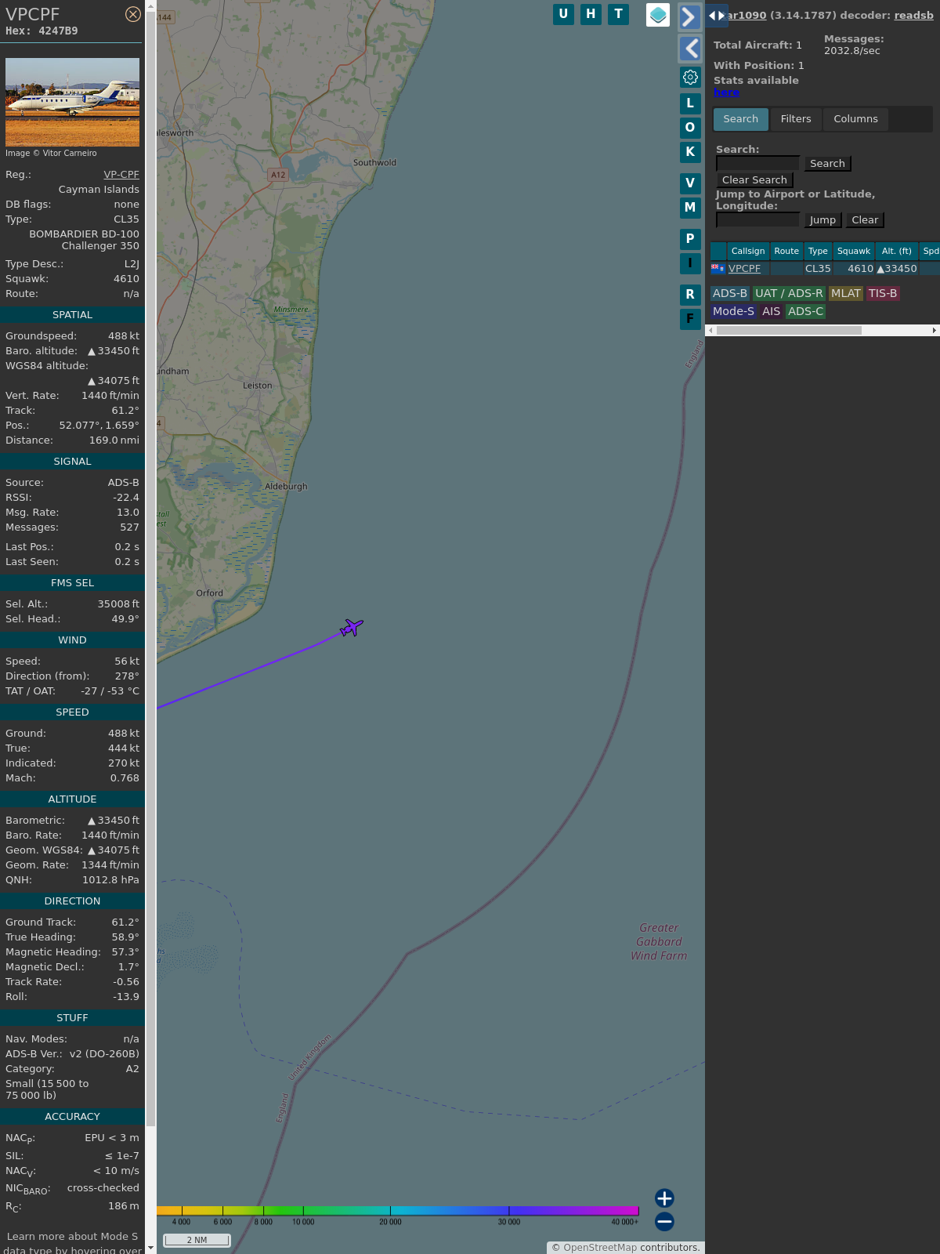
Task: Click the ADS-C legend label
Action: tap(806, 311)
